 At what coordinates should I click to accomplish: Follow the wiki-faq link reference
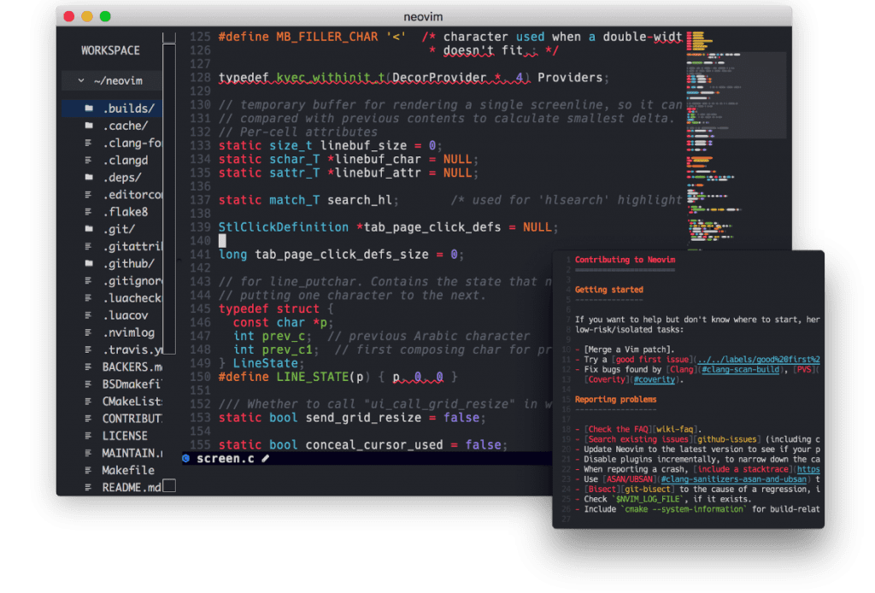[x=675, y=430]
